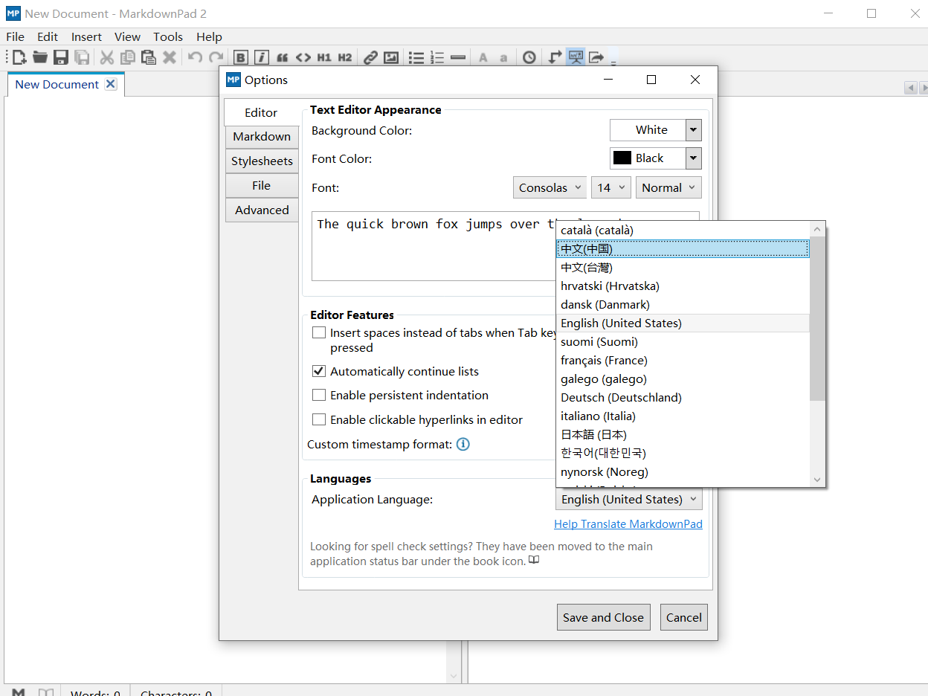Image resolution: width=928 pixels, height=696 pixels.
Task: Open the Insert menu
Action: tap(86, 36)
